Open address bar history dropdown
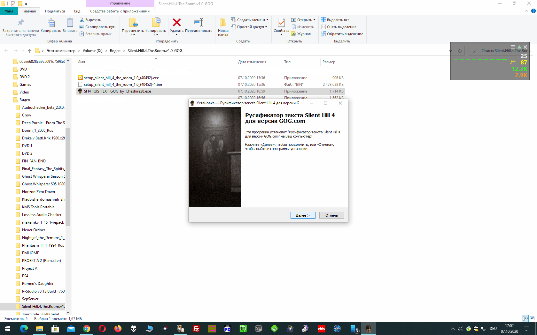This screenshot has width=537, height=335. point(450,51)
